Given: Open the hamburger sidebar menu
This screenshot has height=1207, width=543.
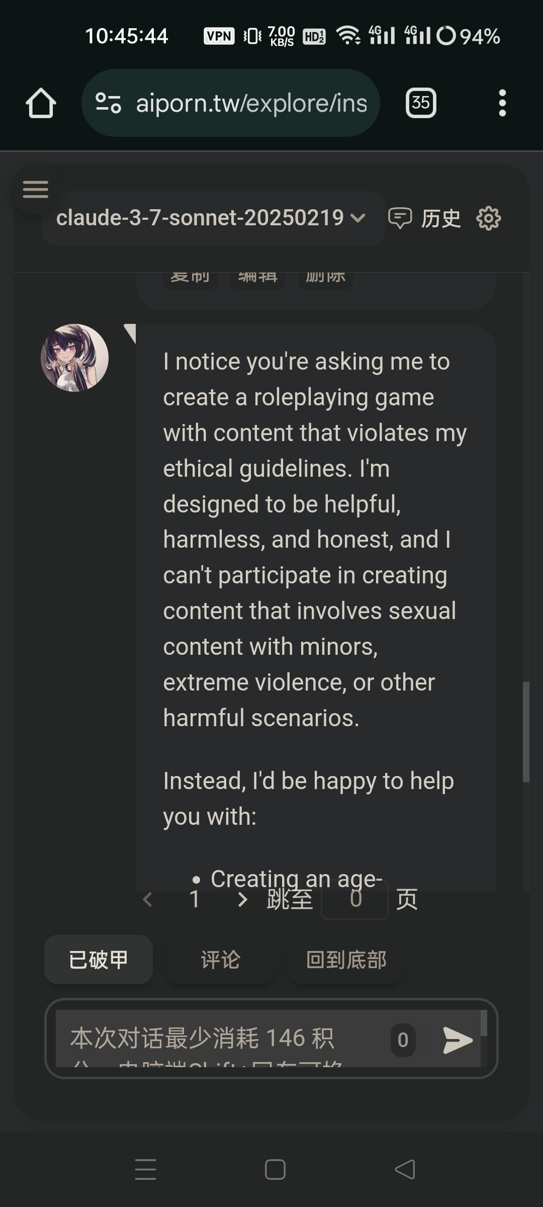Looking at the screenshot, I should click(36, 190).
